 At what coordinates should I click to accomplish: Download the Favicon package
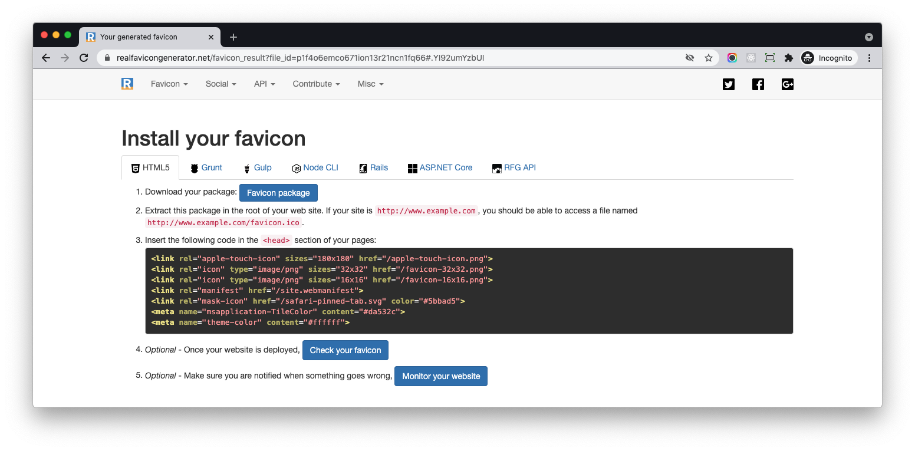tap(278, 193)
